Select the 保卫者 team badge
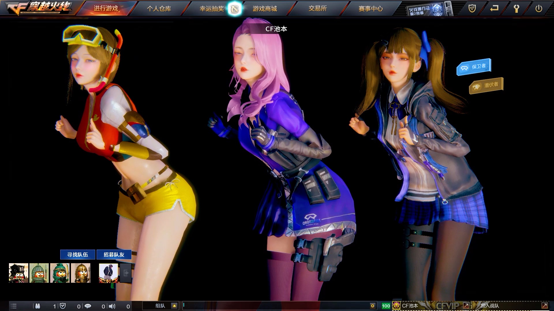Viewport: 554px width, 311px height. 473,67
